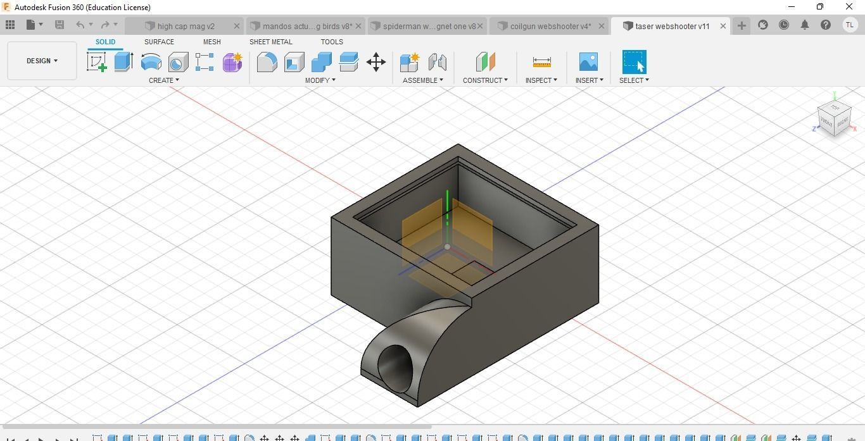The width and height of the screenshot is (865, 441).
Task: Click the Offset Plane construct icon
Action: pos(485,62)
